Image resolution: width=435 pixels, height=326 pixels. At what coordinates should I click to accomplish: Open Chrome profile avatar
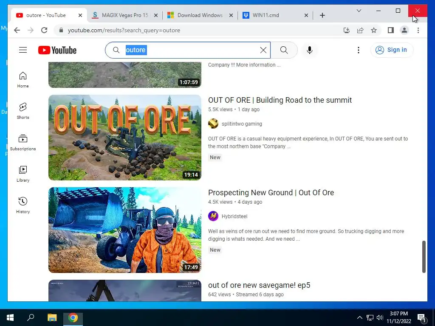[x=404, y=30]
